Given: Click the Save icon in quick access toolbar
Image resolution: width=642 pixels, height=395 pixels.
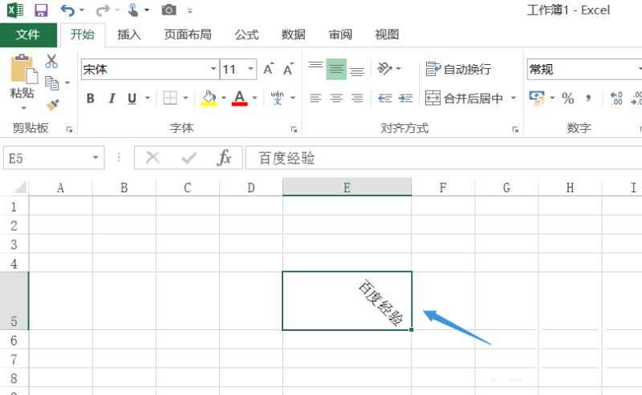Looking at the screenshot, I should (41, 10).
